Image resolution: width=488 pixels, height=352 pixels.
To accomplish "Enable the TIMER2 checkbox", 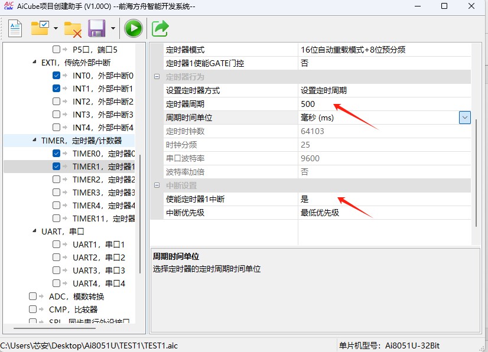I will coord(56,180).
